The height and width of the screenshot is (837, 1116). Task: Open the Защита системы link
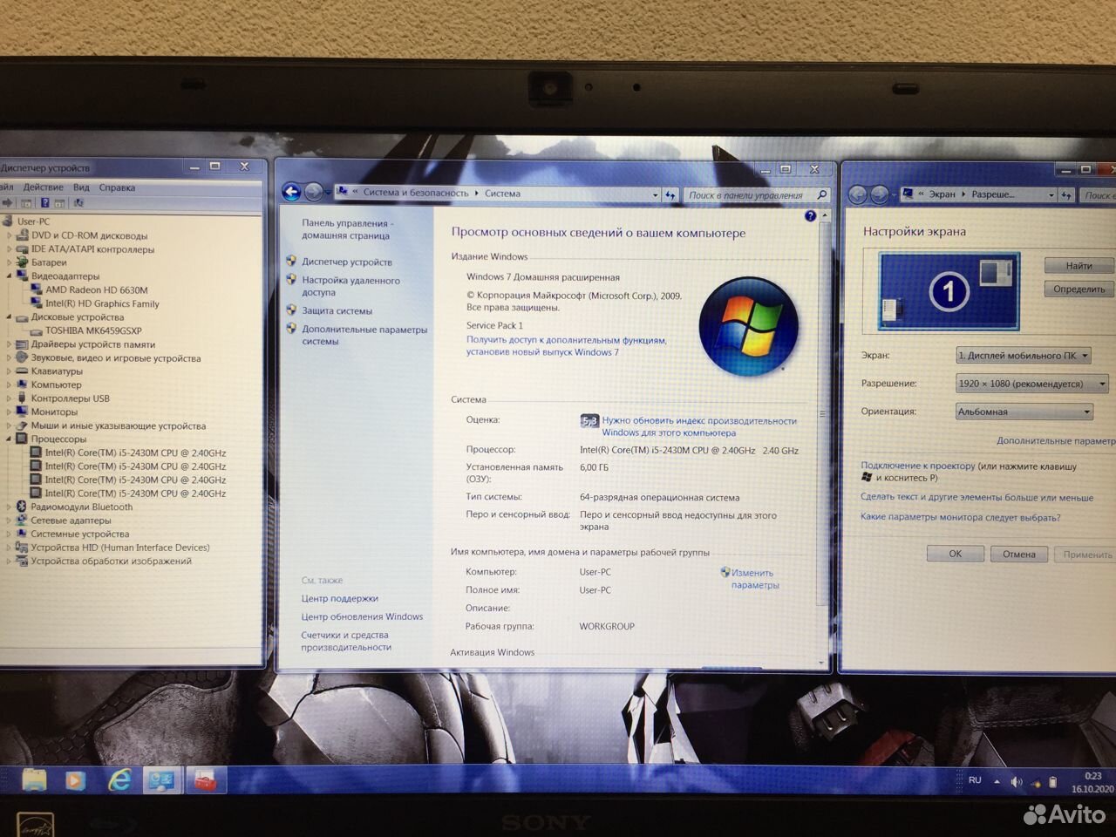(337, 311)
